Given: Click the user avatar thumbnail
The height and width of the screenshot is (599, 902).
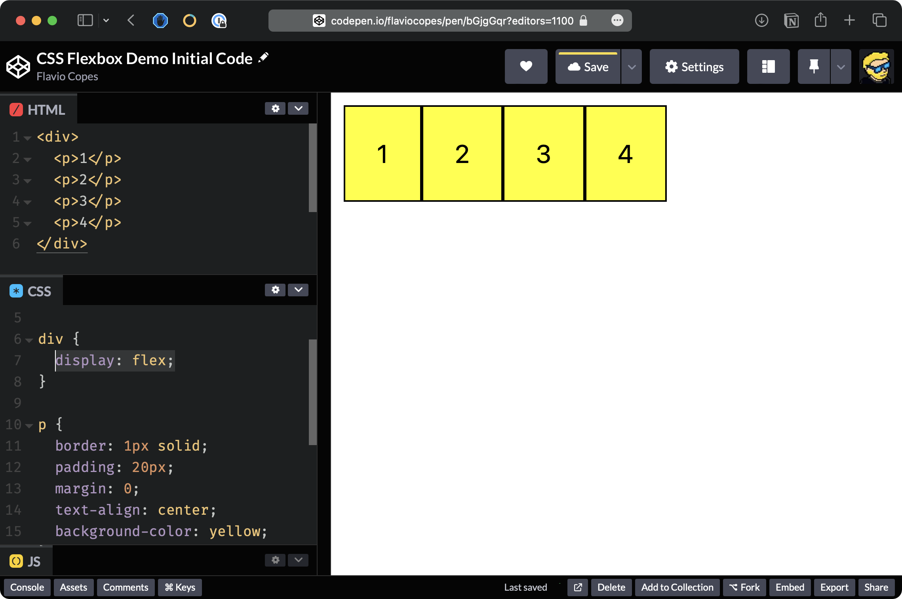Looking at the screenshot, I should (x=877, y=66).
